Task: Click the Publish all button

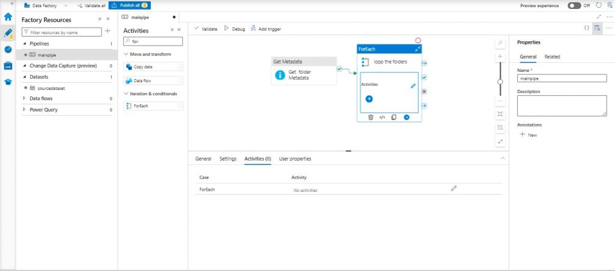Action: 129,5
